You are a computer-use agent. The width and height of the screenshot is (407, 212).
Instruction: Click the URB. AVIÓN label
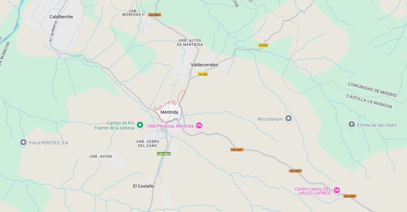[101, 156]
